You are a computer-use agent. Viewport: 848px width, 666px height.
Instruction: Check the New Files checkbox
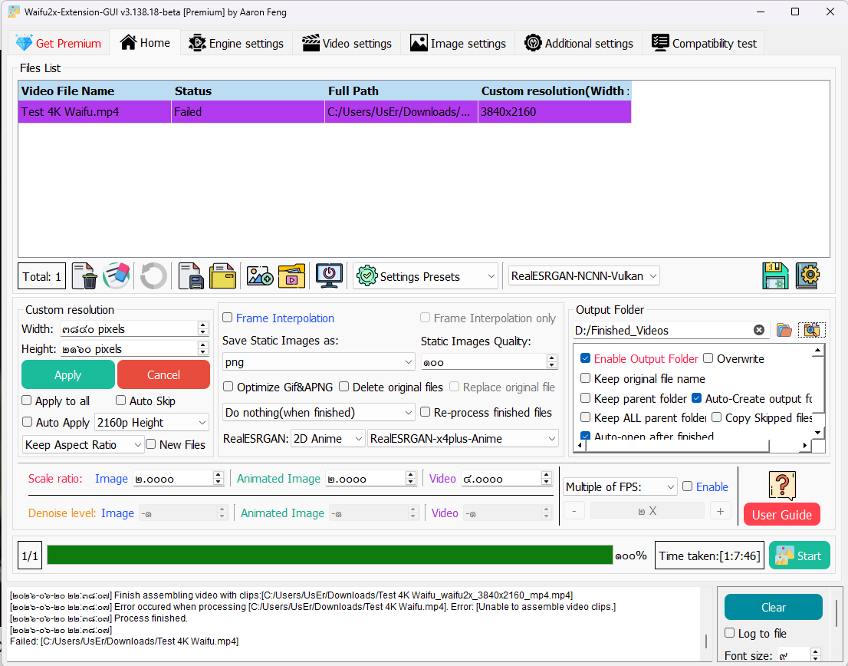click(x=151, y=444)
